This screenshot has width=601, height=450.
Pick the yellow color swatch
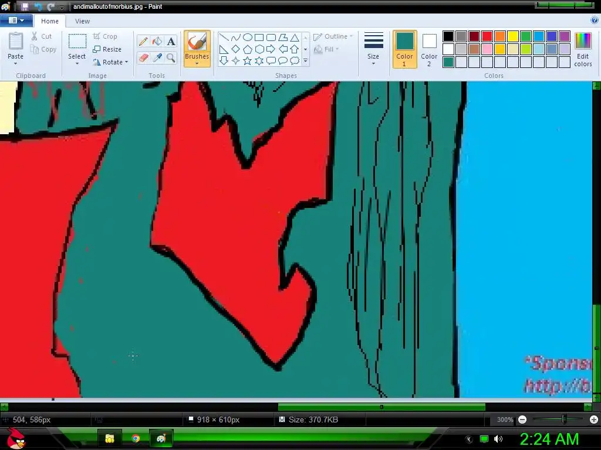pos(513,36)
